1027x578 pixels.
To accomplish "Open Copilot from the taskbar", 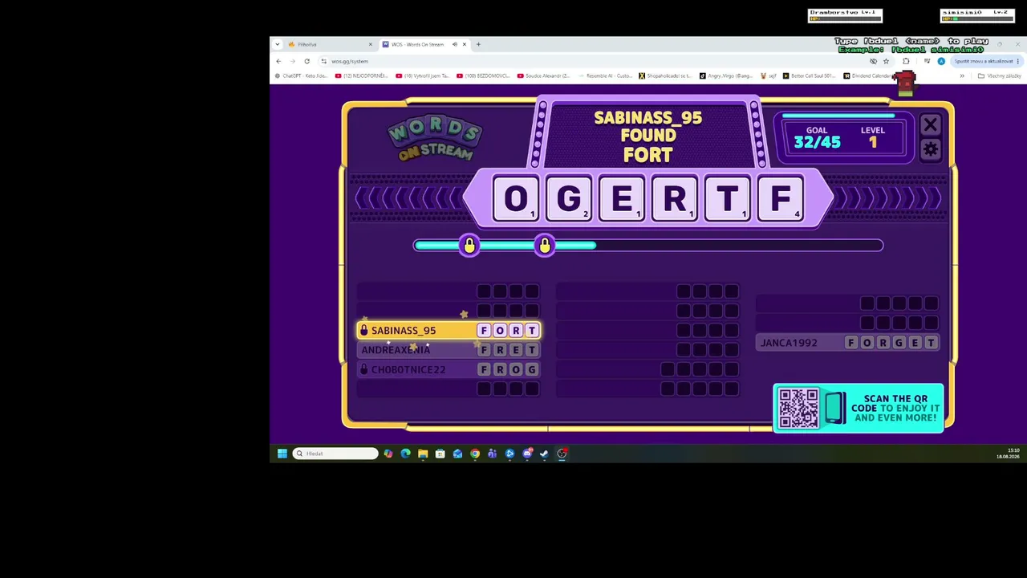I will coord(388,454).
